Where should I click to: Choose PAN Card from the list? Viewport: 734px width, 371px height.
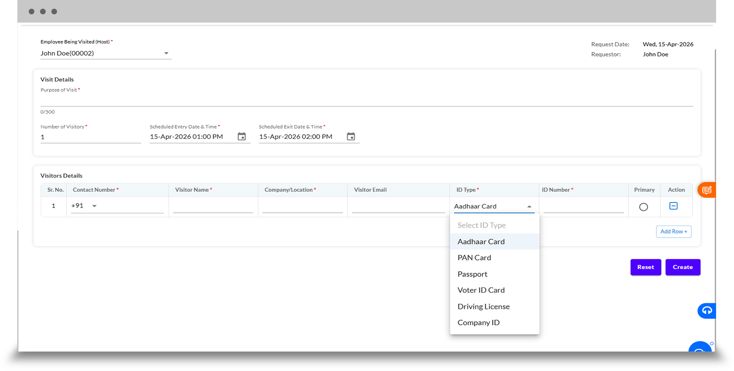click(474, 257)
